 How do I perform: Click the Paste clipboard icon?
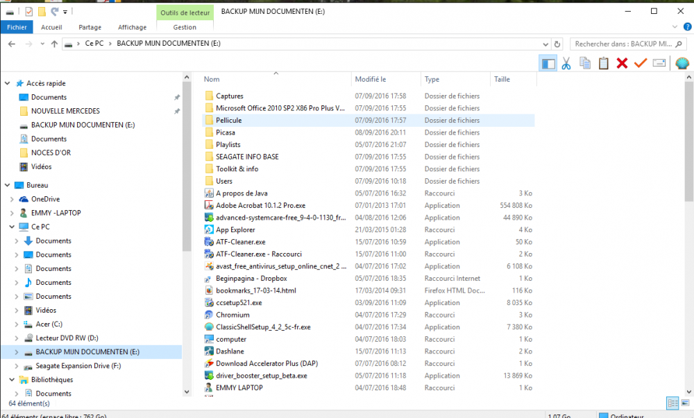click(x=604, y=64)
